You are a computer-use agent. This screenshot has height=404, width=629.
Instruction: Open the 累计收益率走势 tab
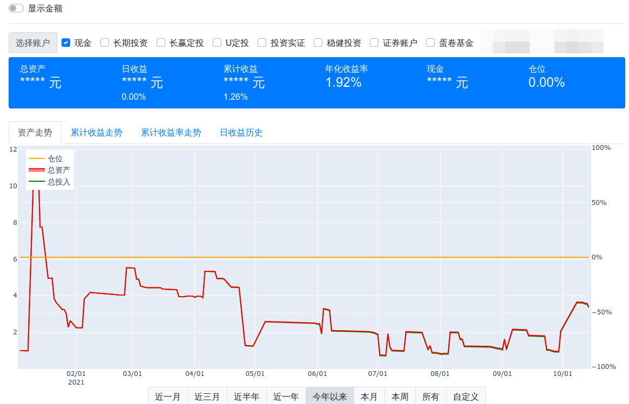click(171, 133)
